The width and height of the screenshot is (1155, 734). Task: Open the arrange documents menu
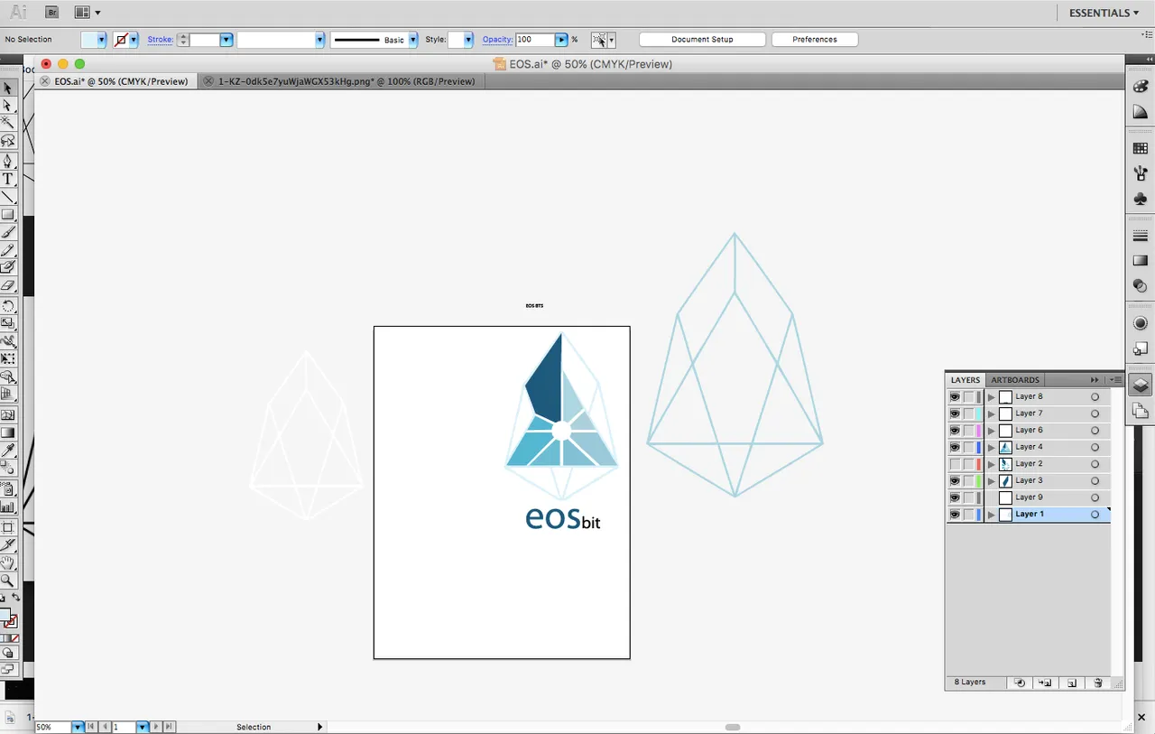pos(88,13)
